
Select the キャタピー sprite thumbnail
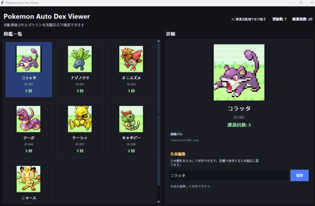[x=131, y=119]
